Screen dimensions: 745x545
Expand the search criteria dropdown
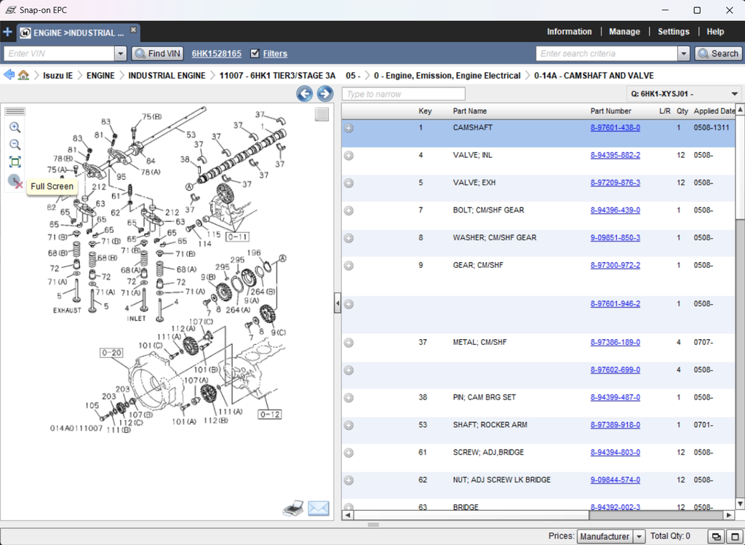point(684,54)
